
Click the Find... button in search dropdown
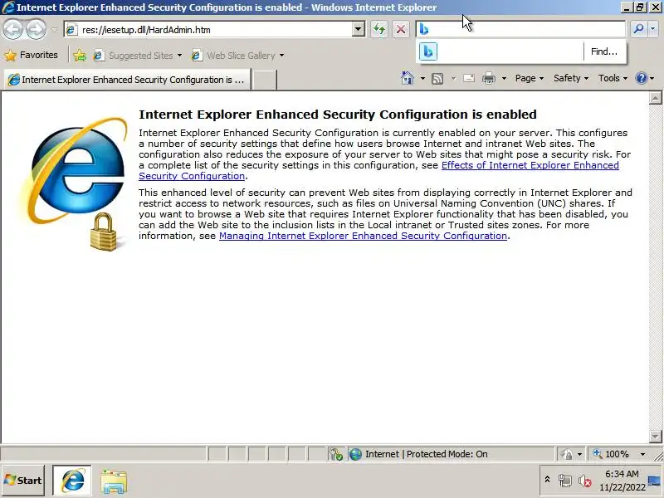[x=604, y=51]
